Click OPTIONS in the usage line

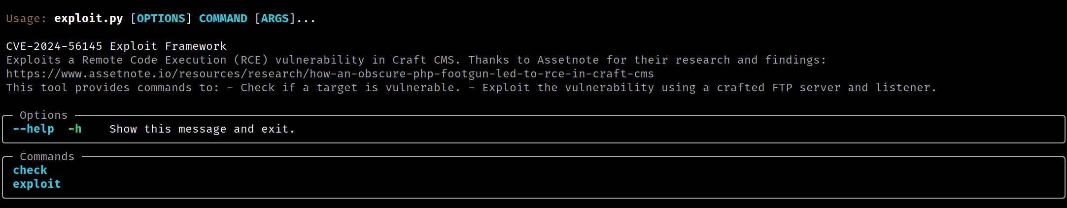point(161,19)
